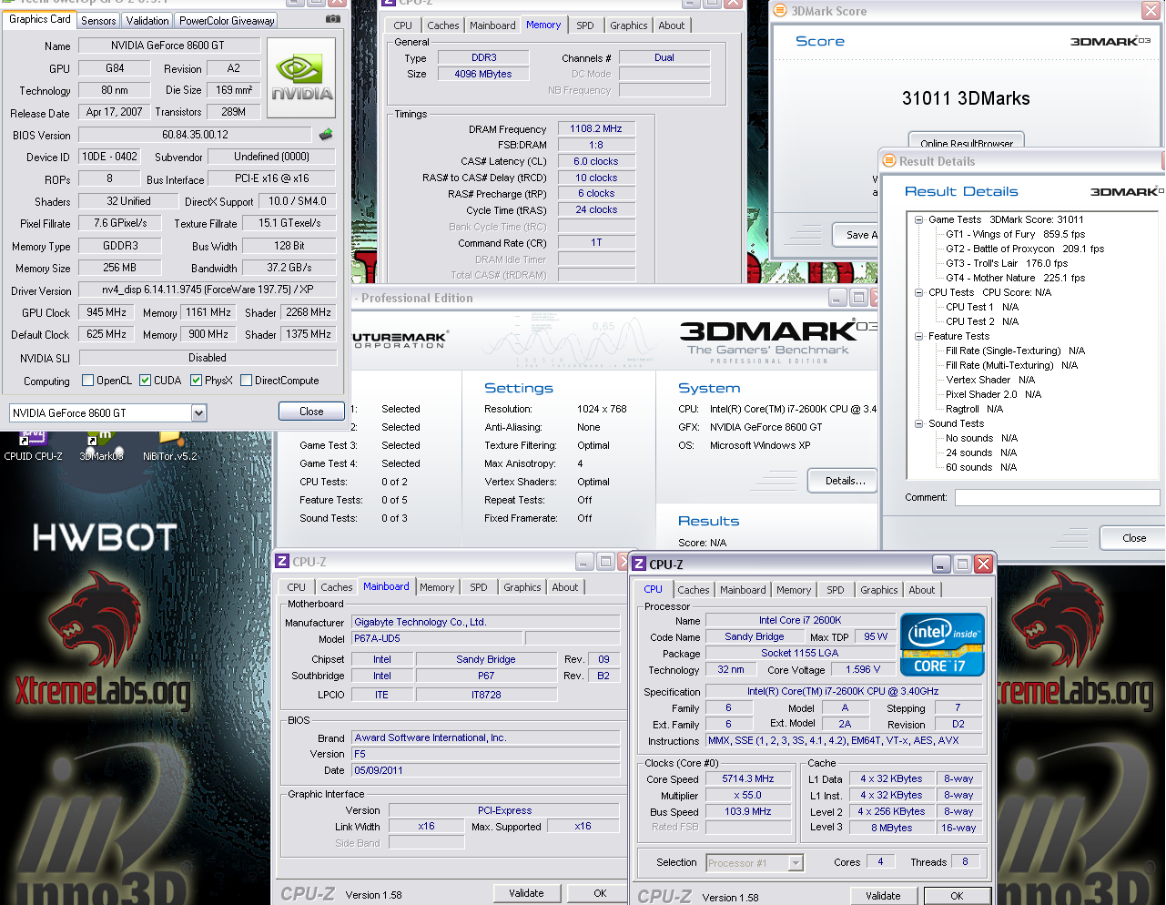Viewport: 1166px width, 905px height.
Task: Click the Multiplier value x 55.0
Action: point(749,795)
